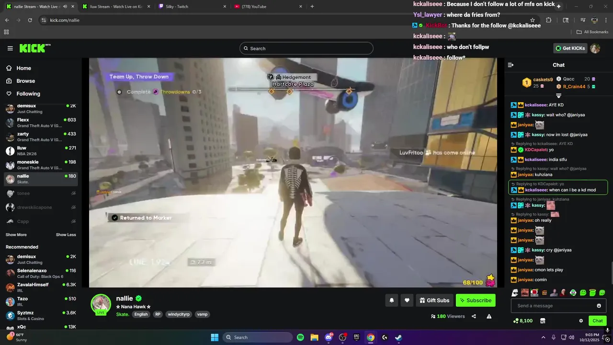
Task: Open Spotify from the taskbar
Action: [x=300, y=337]
